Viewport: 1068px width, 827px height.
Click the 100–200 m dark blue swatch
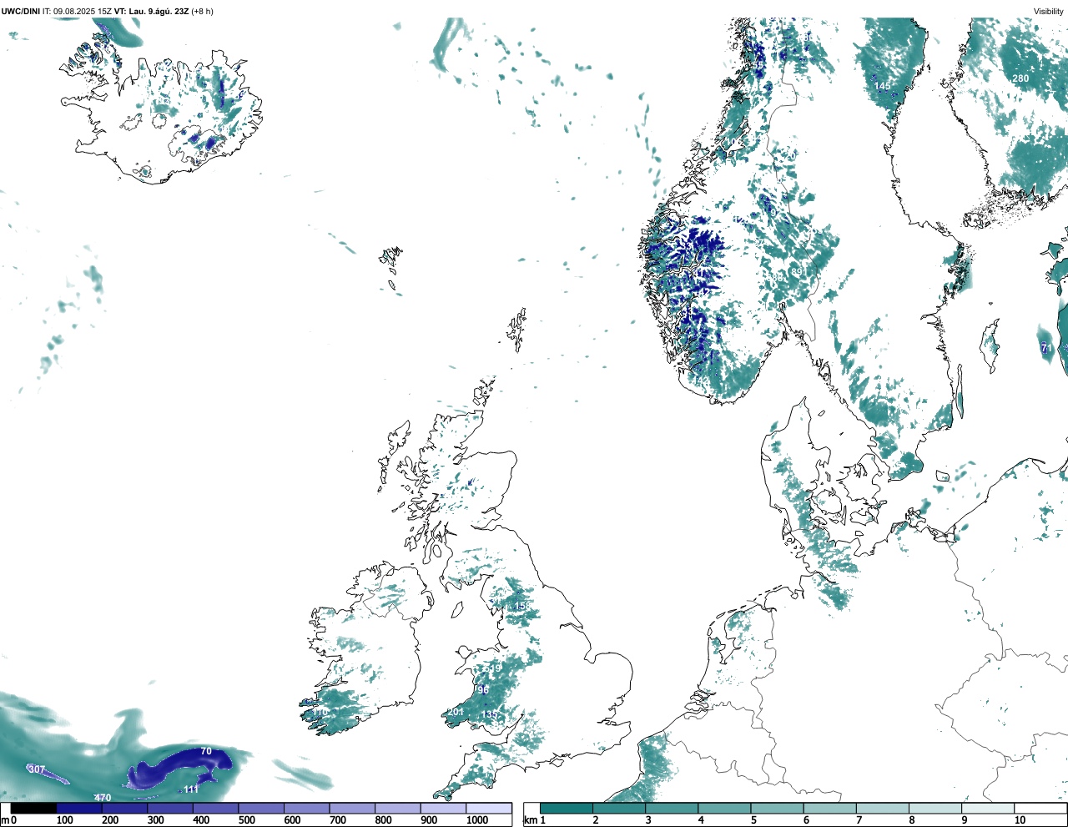79,808
